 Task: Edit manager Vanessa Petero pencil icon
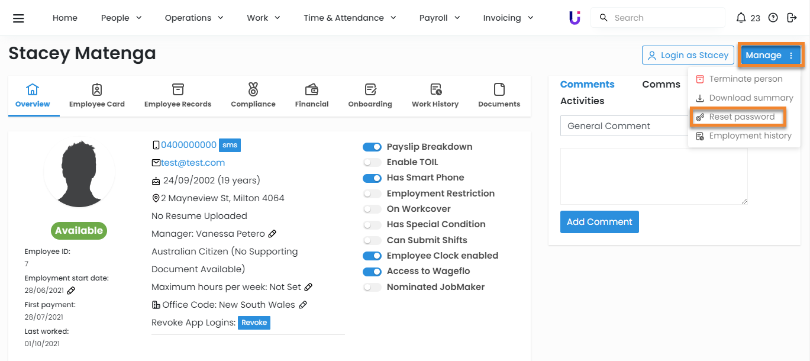tap(272, 234)
